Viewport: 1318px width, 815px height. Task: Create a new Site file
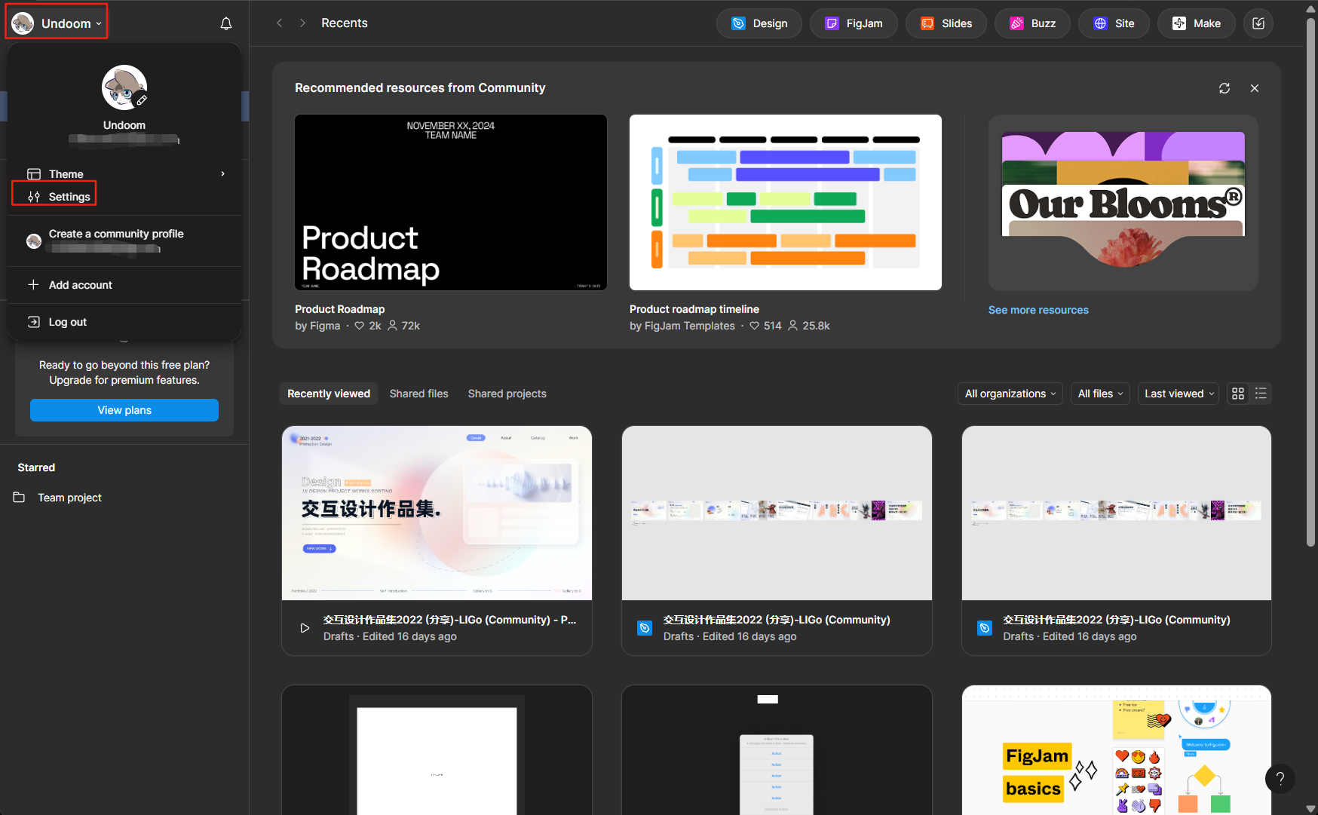(x=1114, y=23)
